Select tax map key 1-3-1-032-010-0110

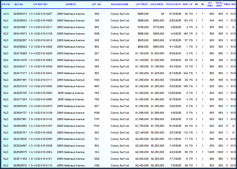point(40,165)
